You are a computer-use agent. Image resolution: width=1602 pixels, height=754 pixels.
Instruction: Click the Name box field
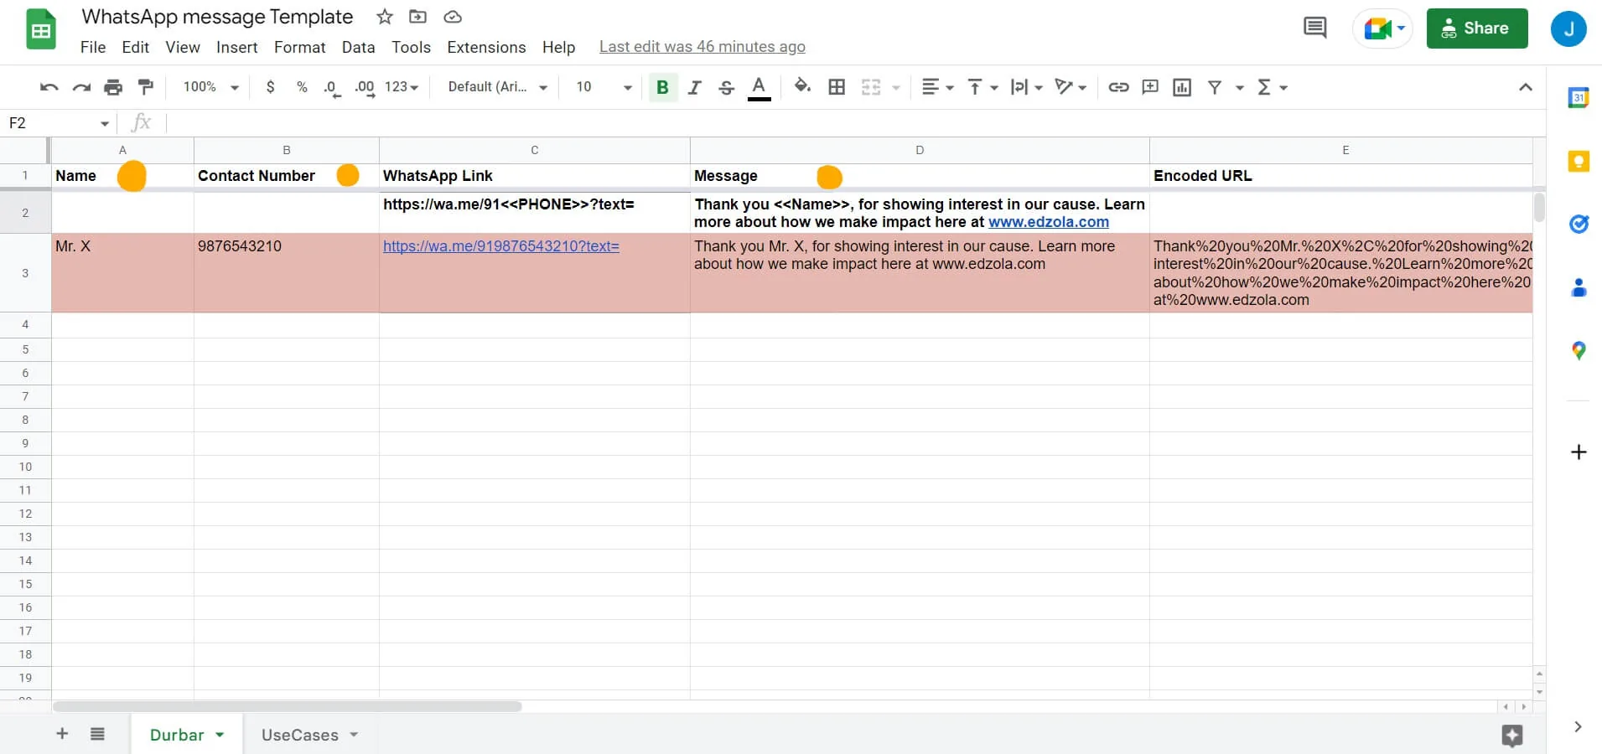[59, 123]
